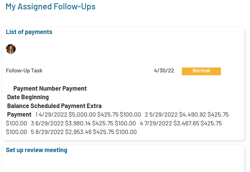
Task: Click the 8/29/2022 payment date
Action: tap(49, 132)
